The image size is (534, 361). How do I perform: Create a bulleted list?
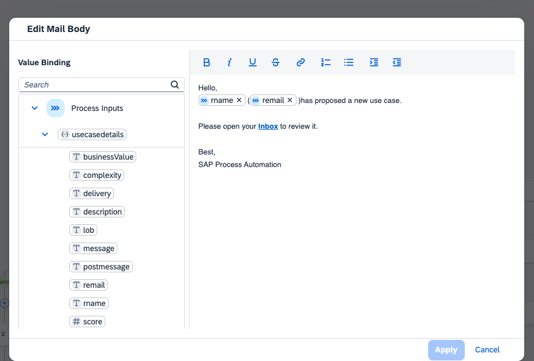[349, 62]
